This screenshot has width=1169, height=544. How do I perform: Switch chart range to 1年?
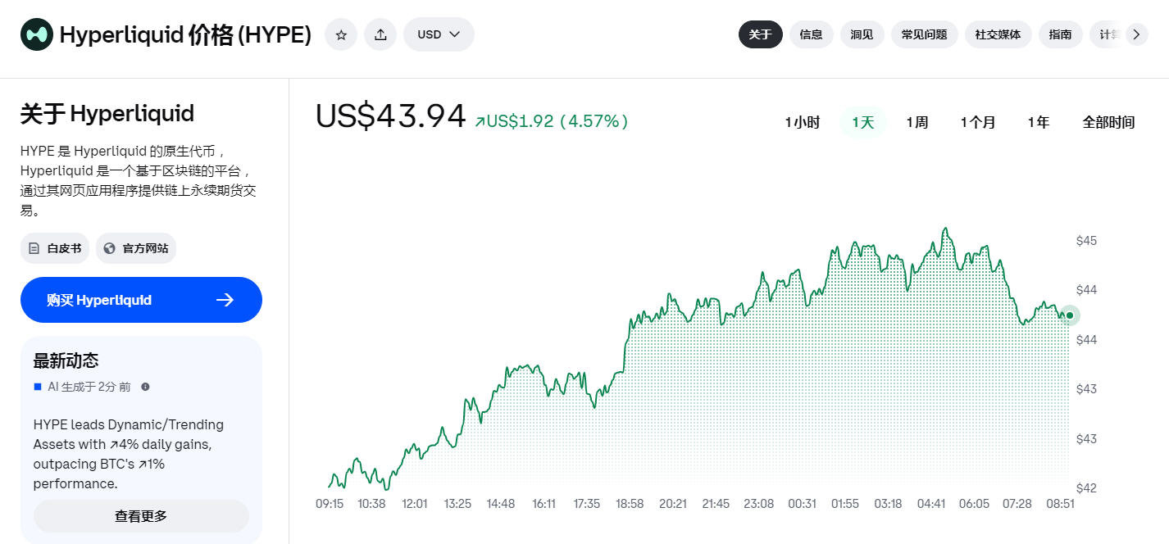pos(1039,122)
